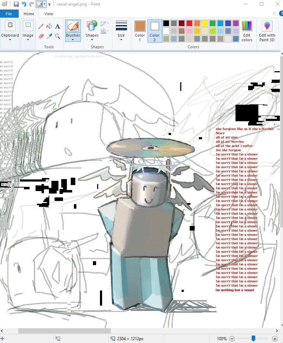
Task: Pick the dark red color swatch
Action: pos(182,23)
